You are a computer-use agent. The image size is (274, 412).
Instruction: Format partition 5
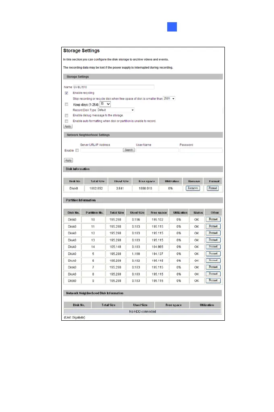tap(213, 254)
